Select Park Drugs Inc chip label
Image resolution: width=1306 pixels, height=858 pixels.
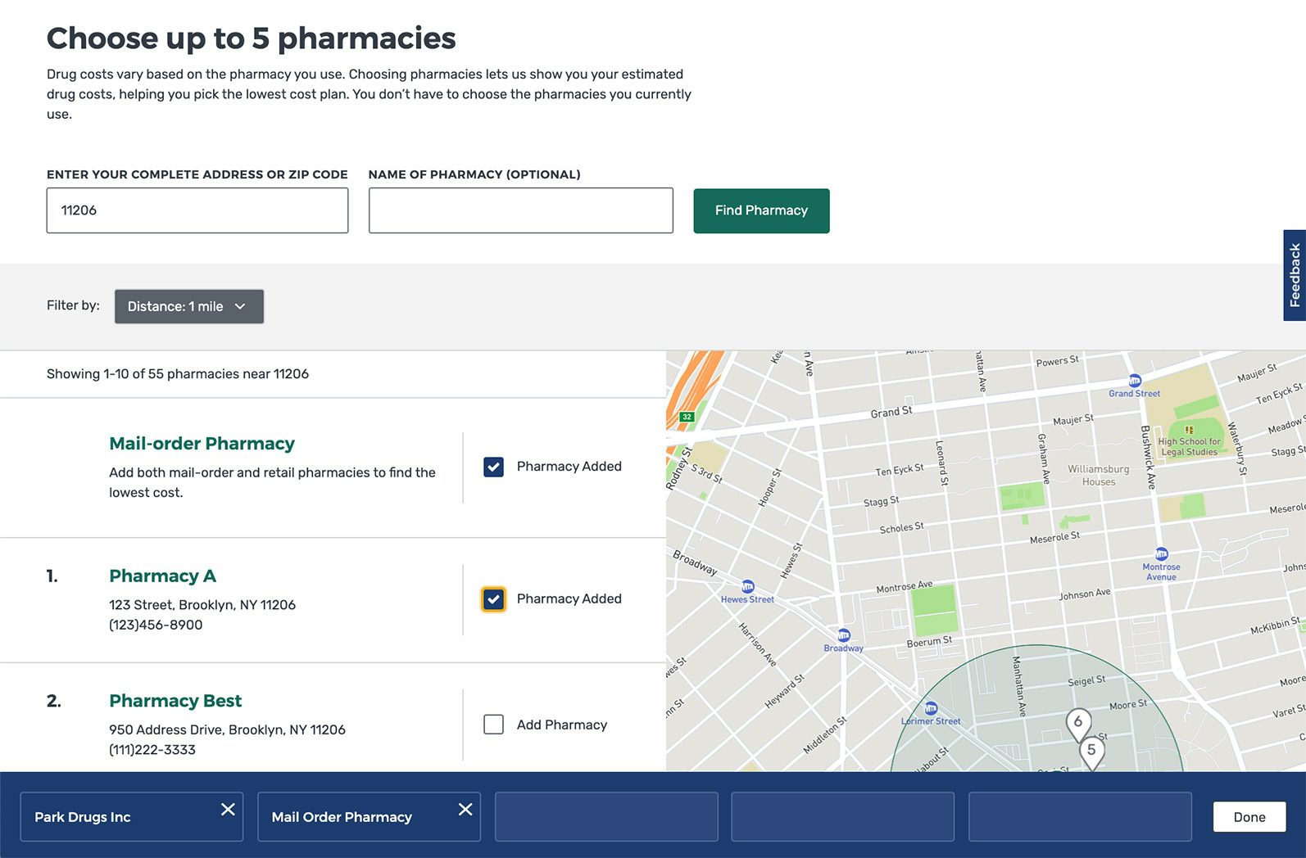tap(83, 817)
